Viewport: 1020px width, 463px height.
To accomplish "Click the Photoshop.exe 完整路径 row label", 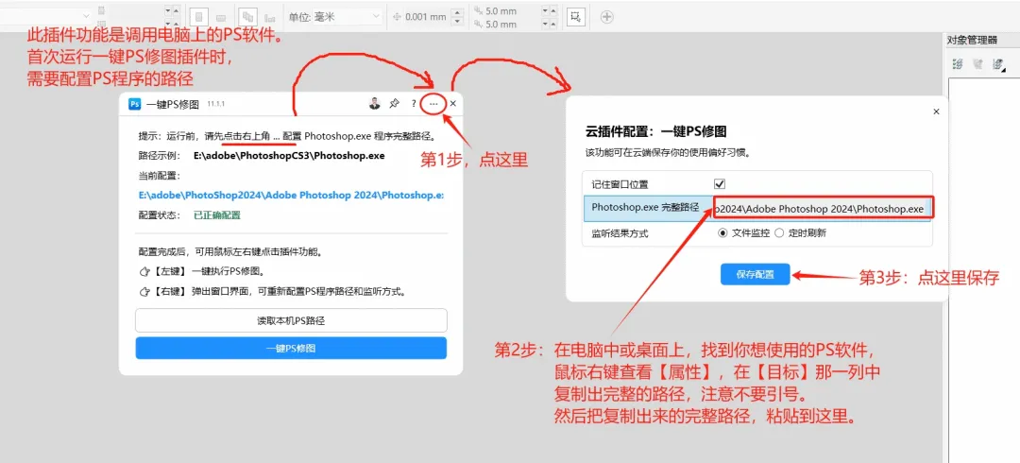I will coord(645,208).
